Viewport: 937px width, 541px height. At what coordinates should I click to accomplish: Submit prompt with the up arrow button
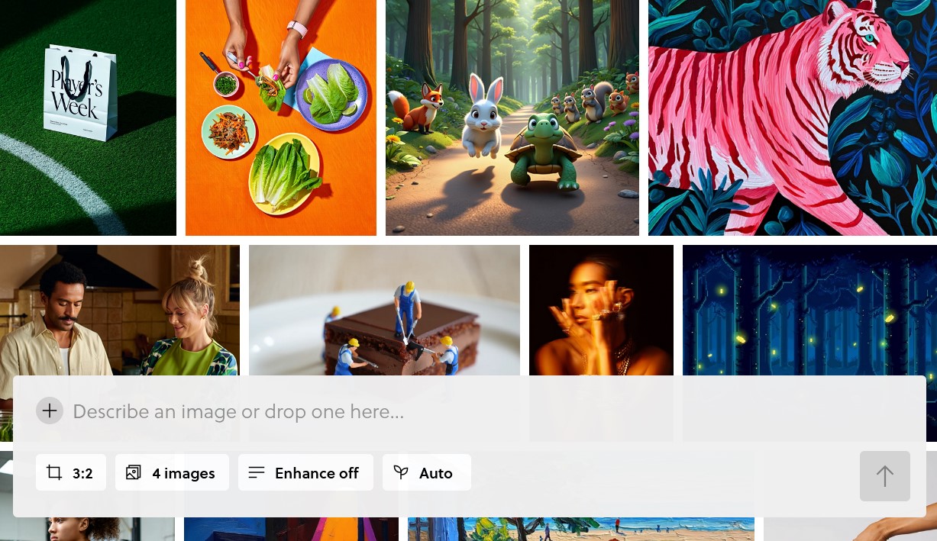coord(885,476)
